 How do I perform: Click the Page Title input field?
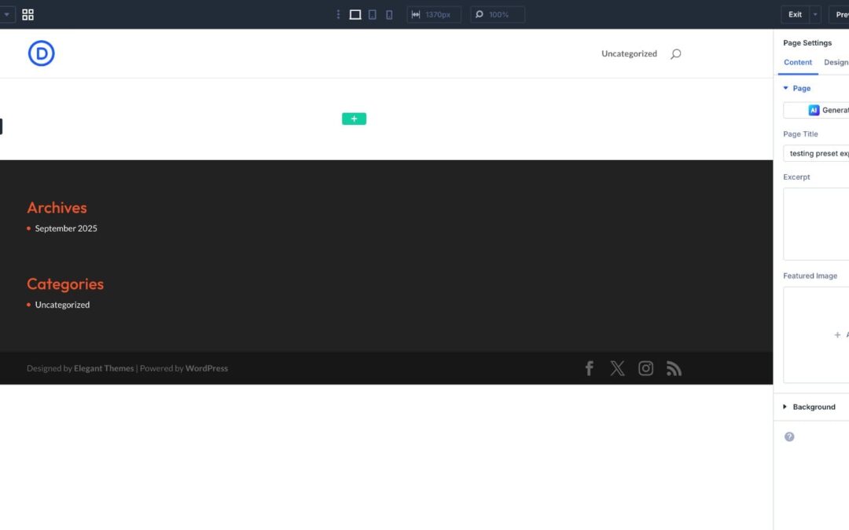pos(818,153)
